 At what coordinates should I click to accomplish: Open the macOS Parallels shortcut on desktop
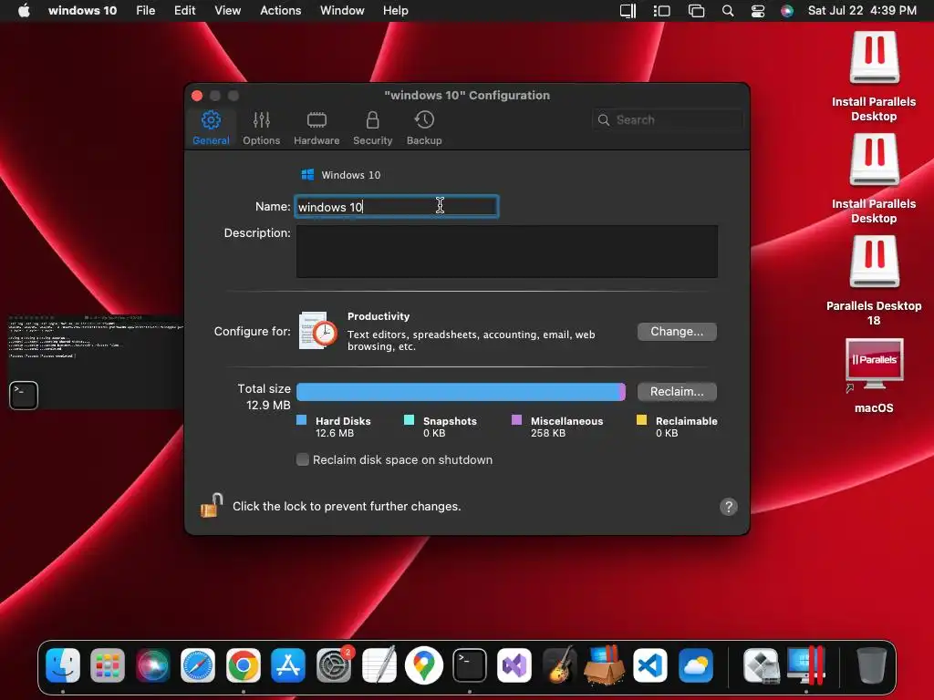874,365
